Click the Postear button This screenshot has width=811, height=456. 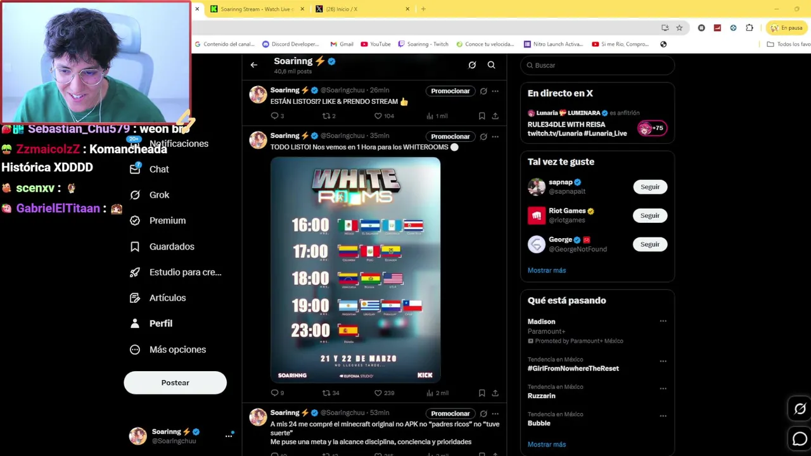175,383
